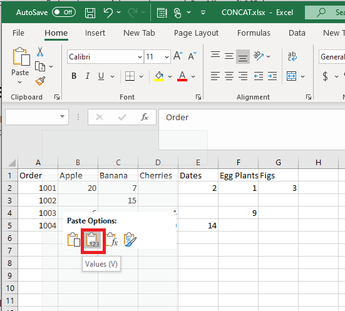Screen dimensions: 345x311
Task: Open the Merge & Center dropdown arrow
Action: [303, 76]
